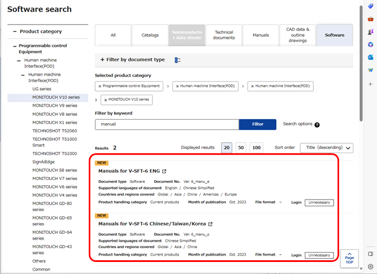Click the Search options help icon
The image size is (377, 274).
click(317, 124)
